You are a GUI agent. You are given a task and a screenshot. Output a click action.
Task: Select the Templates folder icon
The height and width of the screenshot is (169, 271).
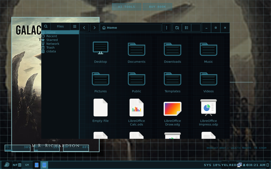coord(173,79)
